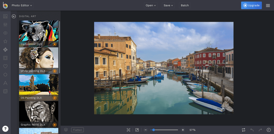Click the back arrow beside Digital Art
Image resolution: width=274 pixels, height=134 pixels.
click(x=14, y=16)
